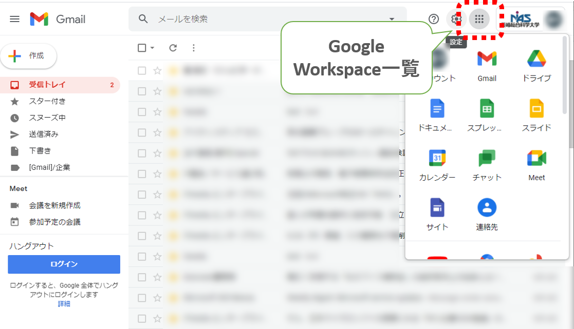Click the apps panel scrollbar
Image resolution: width=574 pixels, height=329 pixels.
(564, 75)
